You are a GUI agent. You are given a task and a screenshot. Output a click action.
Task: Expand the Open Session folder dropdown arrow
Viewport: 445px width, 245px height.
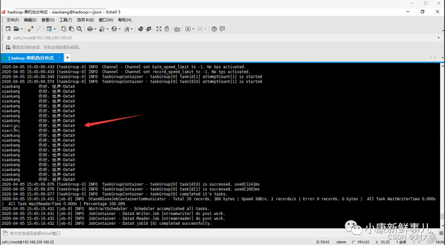click(22, 29)
